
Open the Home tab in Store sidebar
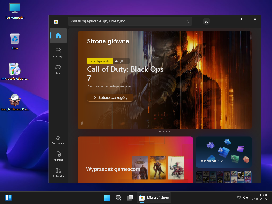58,36
